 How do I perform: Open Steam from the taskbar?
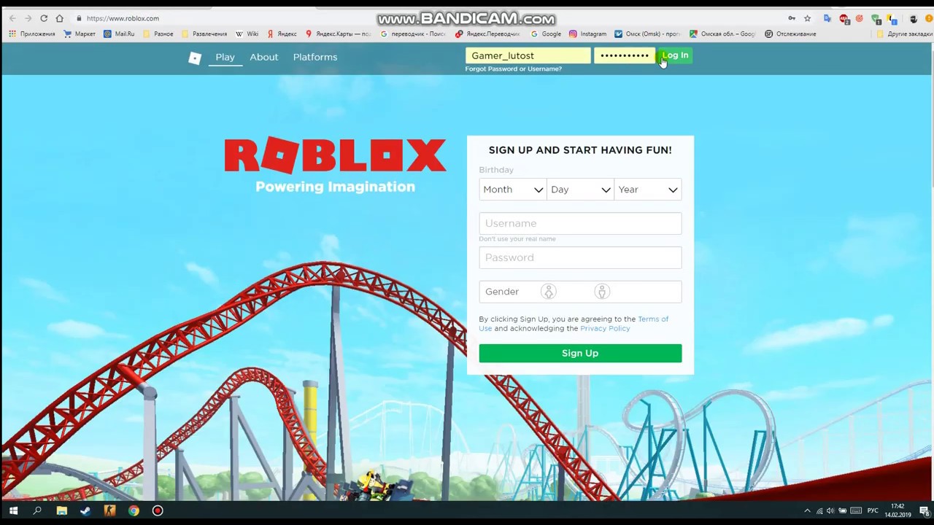click(85, 511)
